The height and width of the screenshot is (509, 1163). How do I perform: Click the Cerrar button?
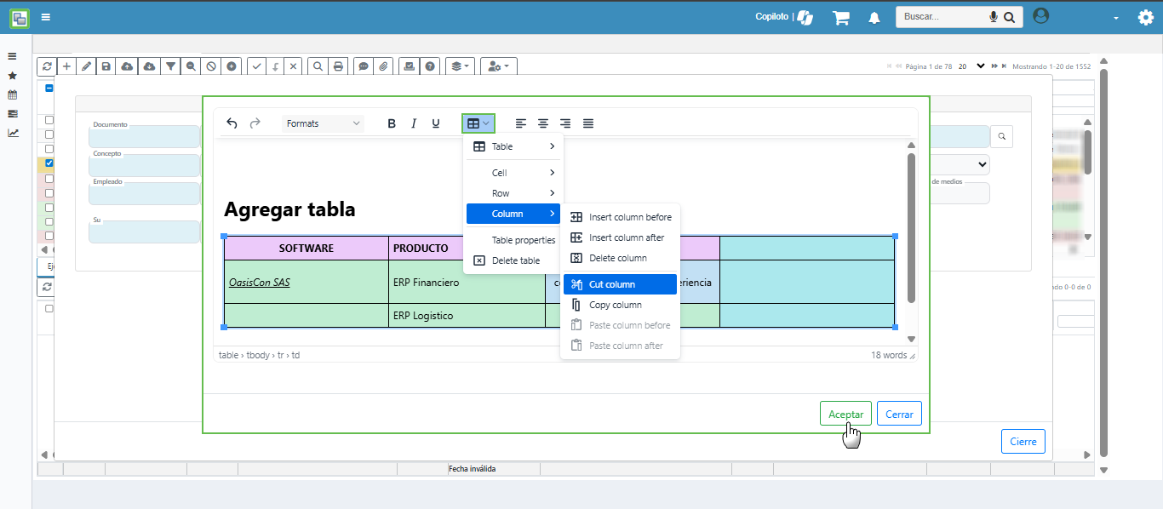[899, 415]
